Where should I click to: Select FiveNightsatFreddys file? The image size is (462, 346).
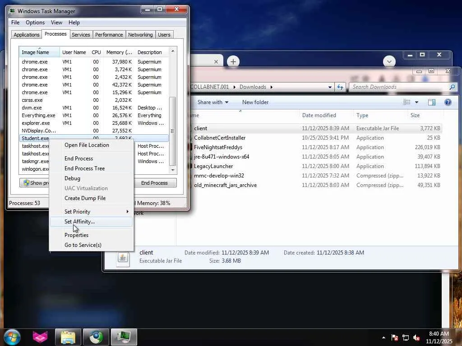click(315, 147)
